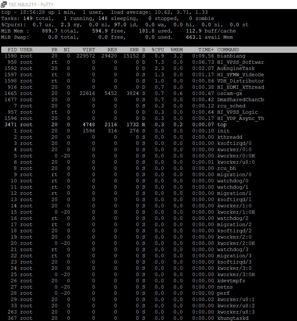Click the AoEngineTask process name
The height and width of the screenshot is (321, 297).
(236, 68)
